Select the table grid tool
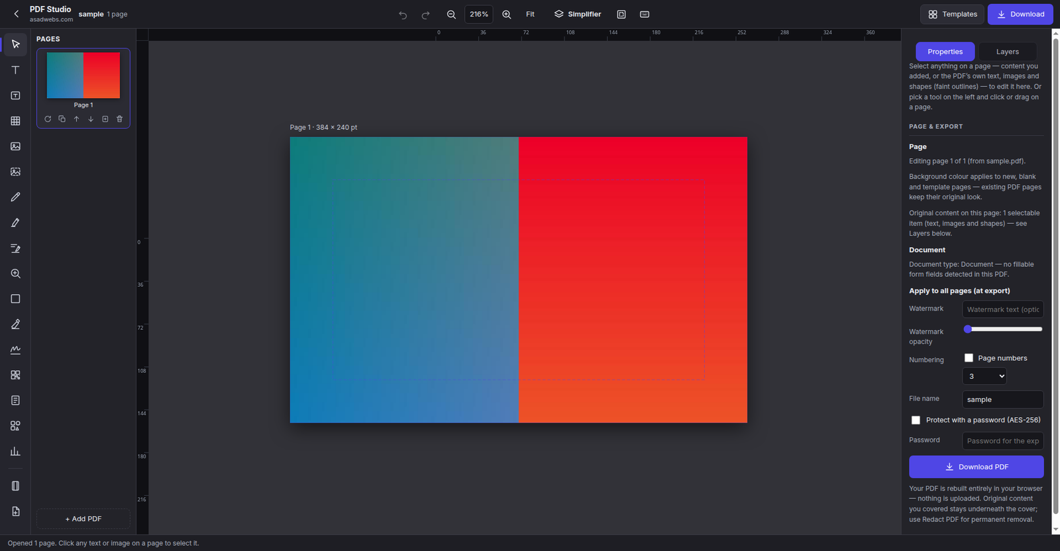The width and height of the screenshot is (1060, 551). point(15,121)
